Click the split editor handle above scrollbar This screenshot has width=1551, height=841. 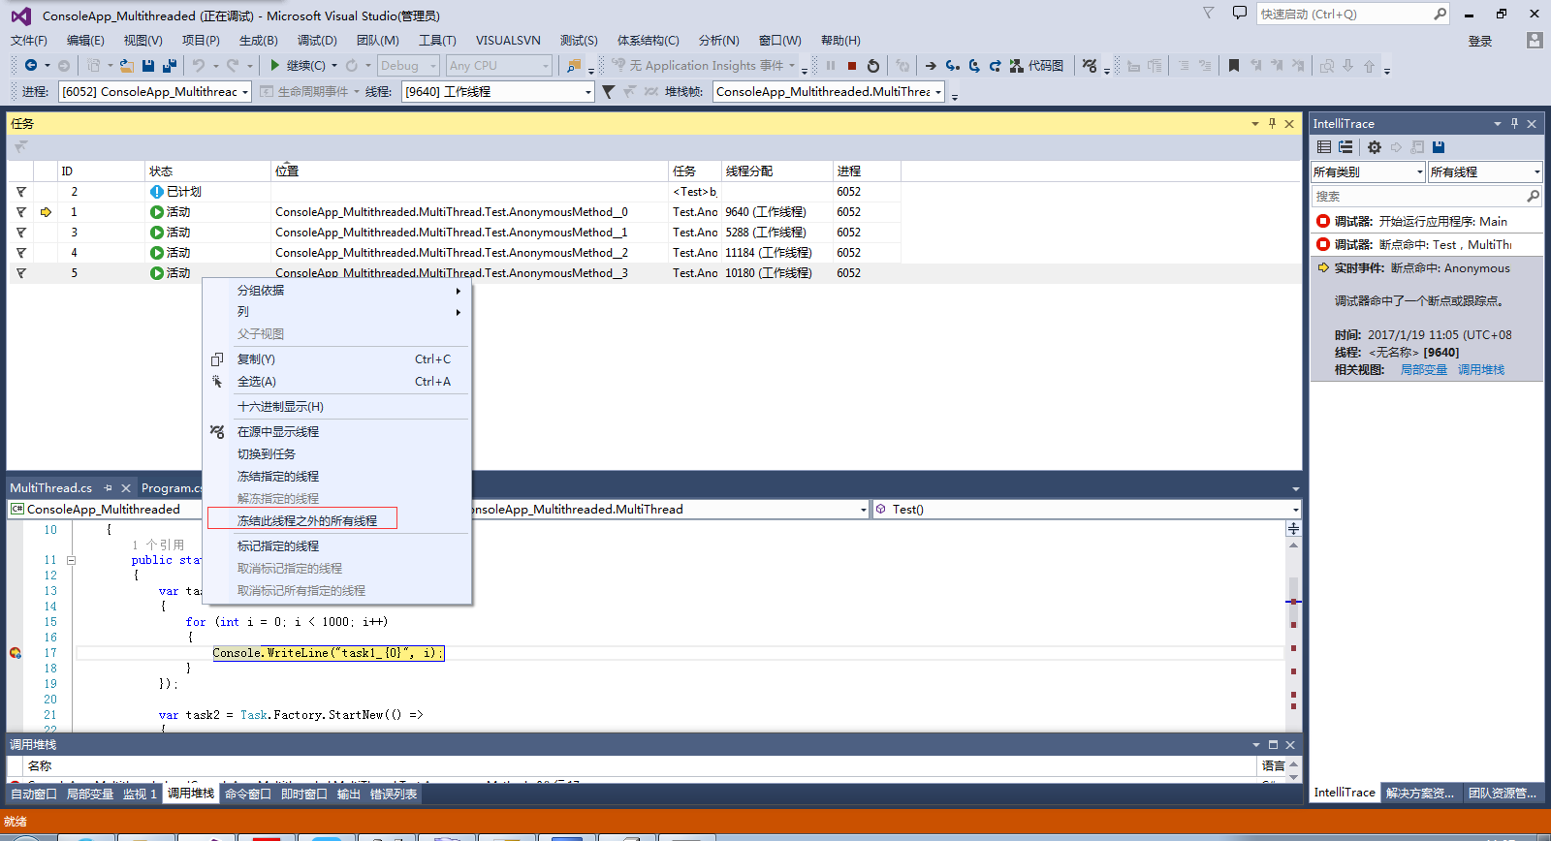click(1293, 529)
